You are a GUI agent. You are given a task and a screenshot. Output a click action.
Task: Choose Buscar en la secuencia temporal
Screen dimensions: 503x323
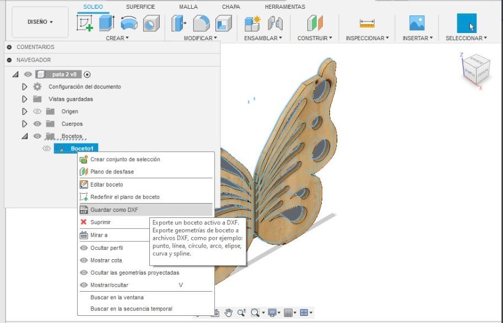[x=145, y=309]
